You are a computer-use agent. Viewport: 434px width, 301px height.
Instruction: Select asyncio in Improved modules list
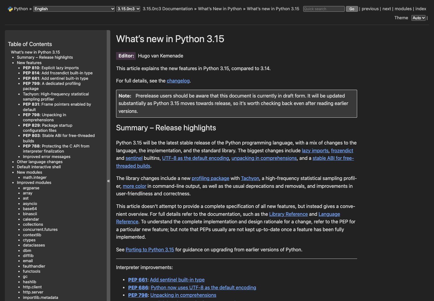30,203
